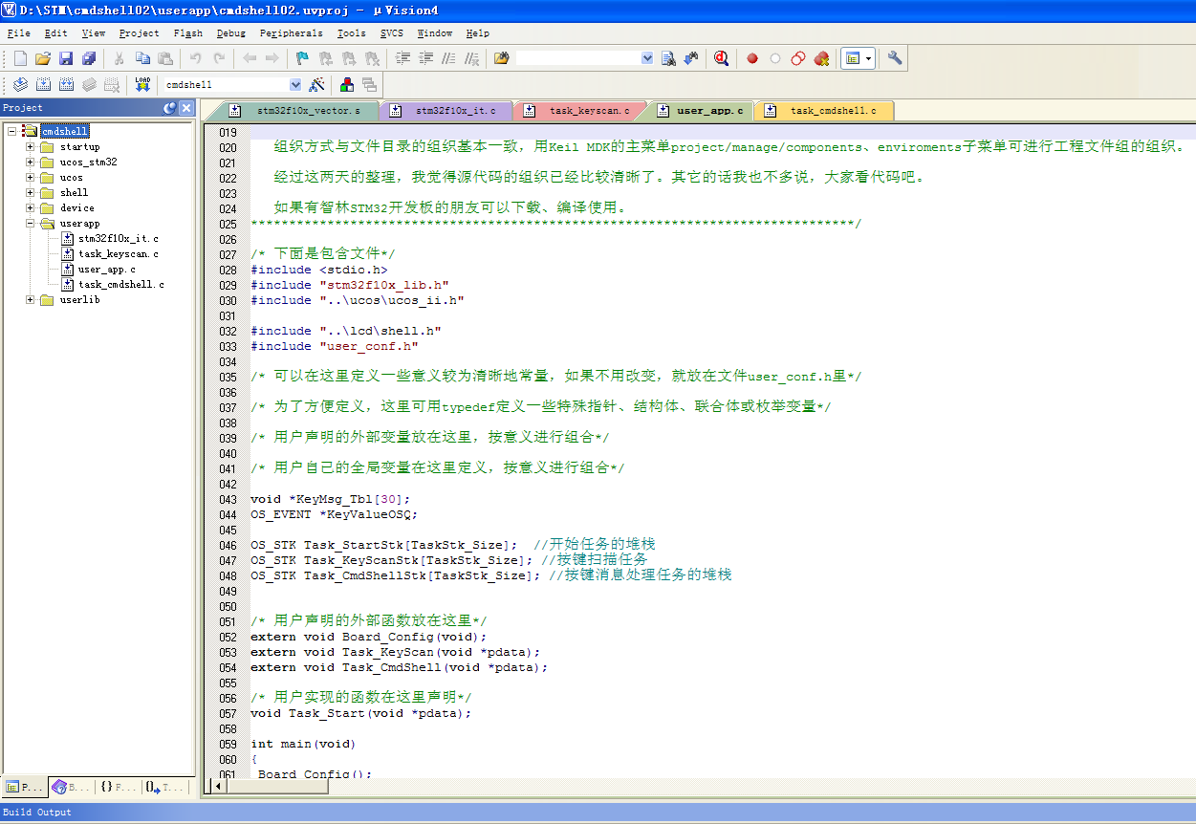Select user_app.c in the project tree
Screen dimensions: 1196x824
(x=107, y=269)
